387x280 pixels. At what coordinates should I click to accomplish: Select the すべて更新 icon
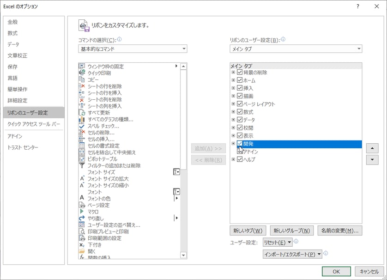click(82, 112)
